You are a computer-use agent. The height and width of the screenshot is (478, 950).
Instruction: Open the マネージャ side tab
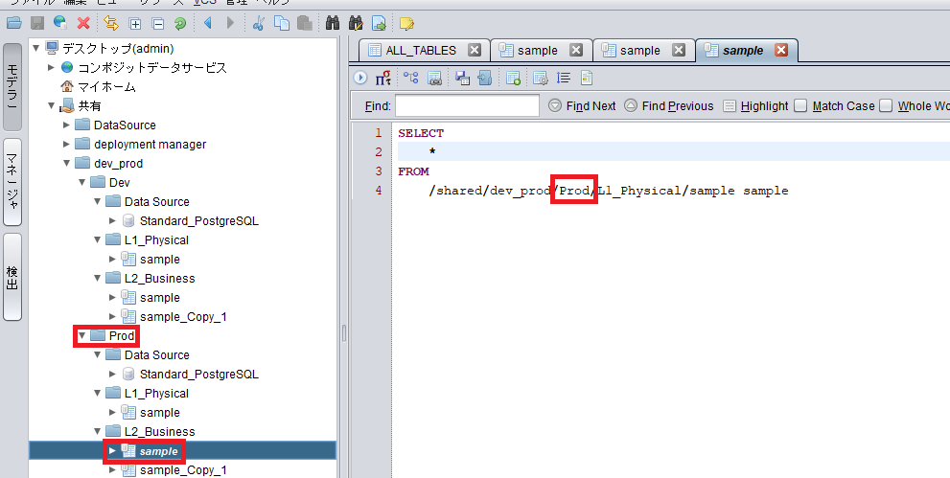tap(12, 182)
